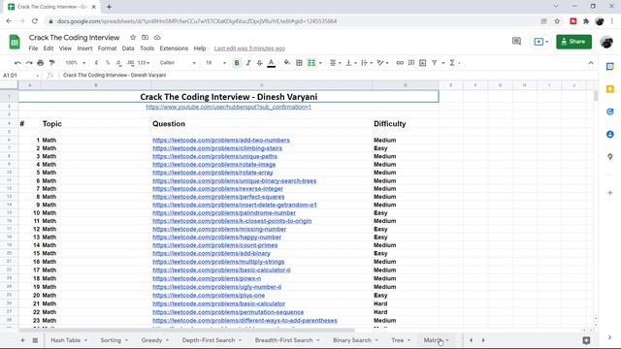Click the formula bar text
Image resolution: width=621 pixels, height=349 pixels.
114,76
